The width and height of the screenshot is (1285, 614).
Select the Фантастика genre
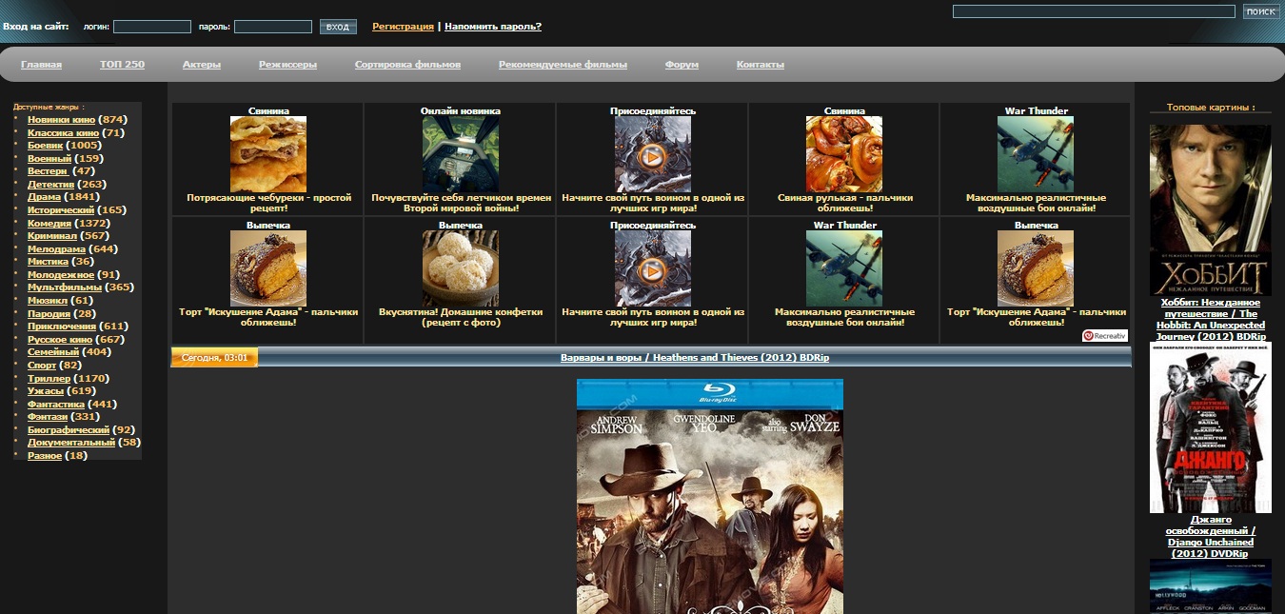point(56,404)
